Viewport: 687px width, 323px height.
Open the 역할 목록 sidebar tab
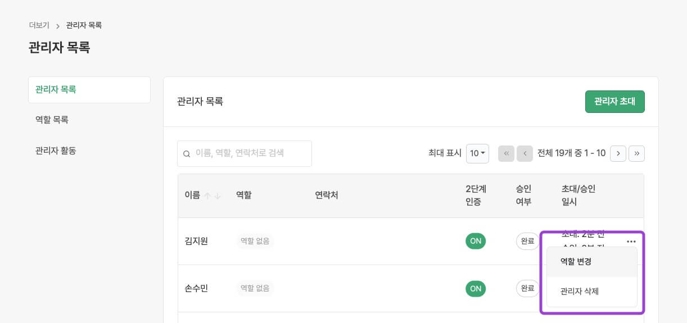[52, 120]
